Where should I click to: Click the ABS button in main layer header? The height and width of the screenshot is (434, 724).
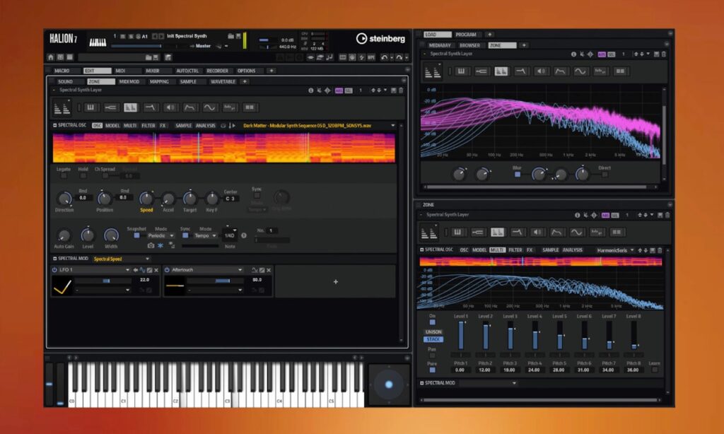tap(339, 90)
